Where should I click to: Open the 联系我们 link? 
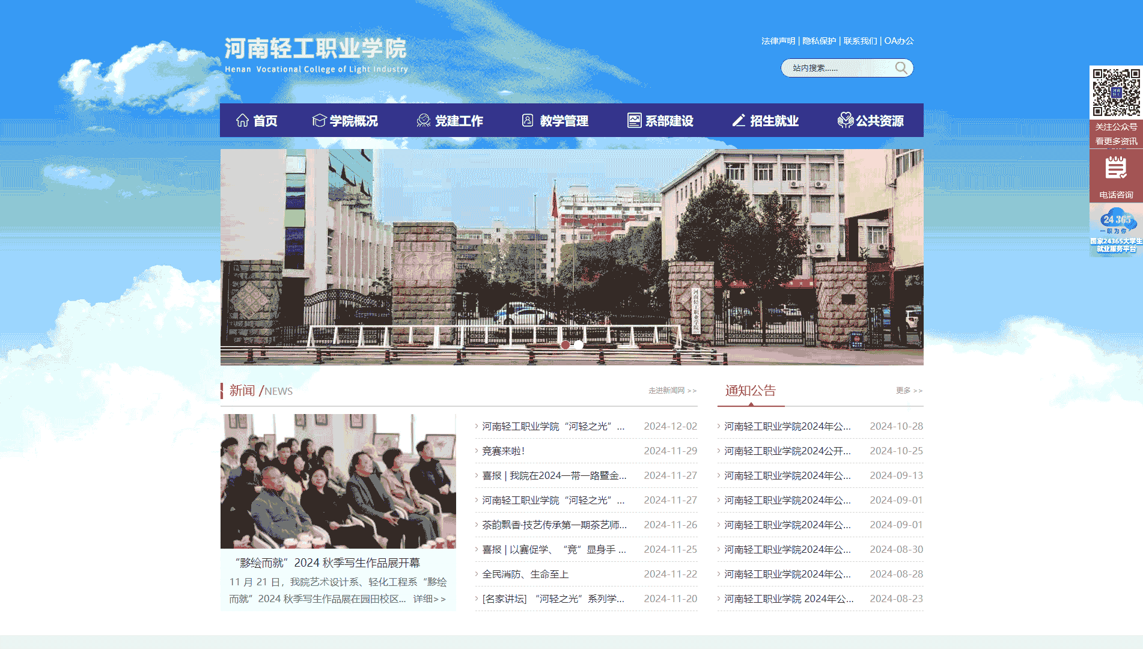point(860,41)
